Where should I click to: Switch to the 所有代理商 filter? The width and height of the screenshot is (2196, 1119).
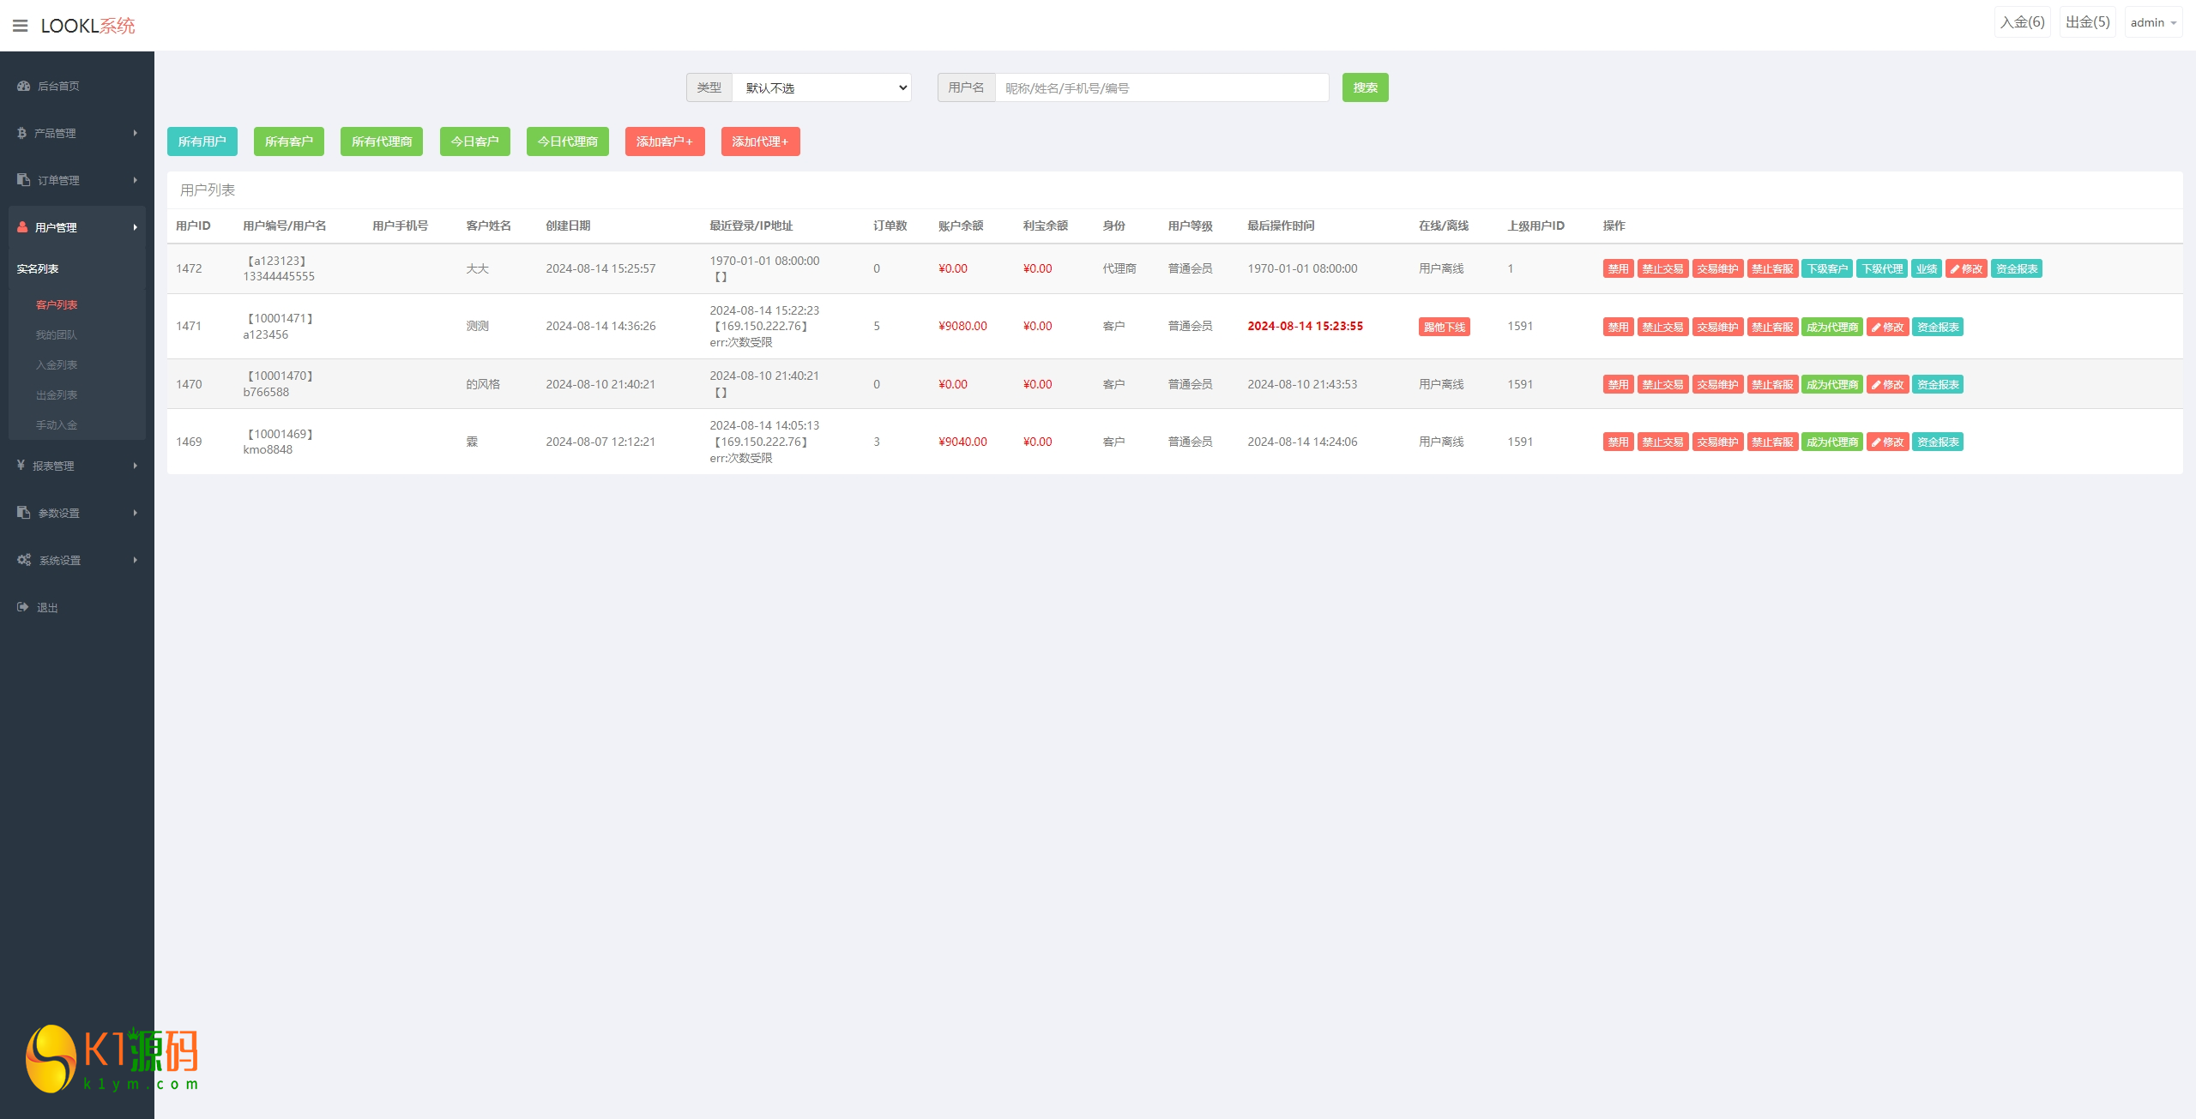pos(381,141)
